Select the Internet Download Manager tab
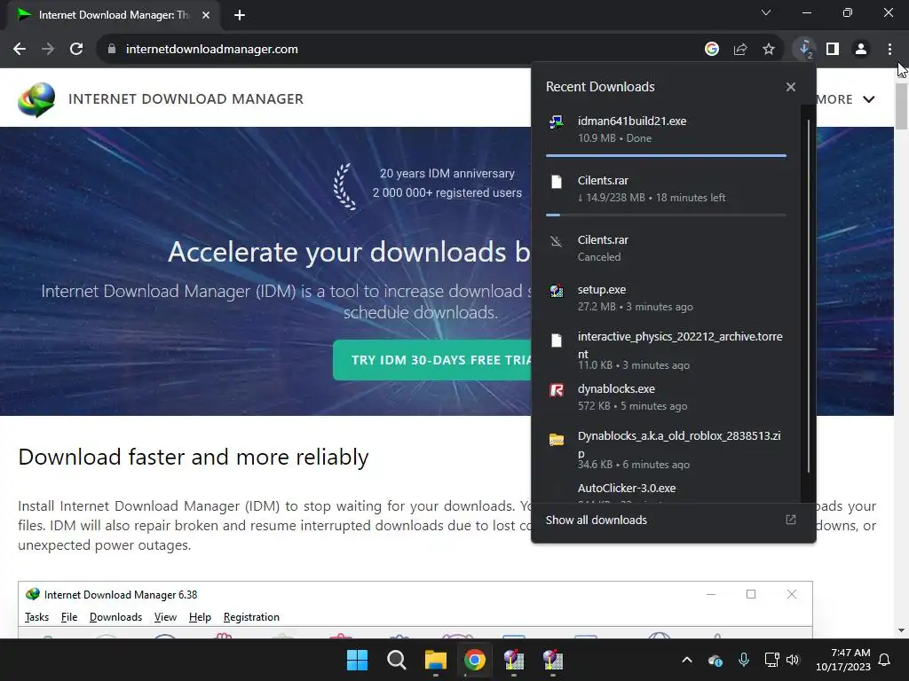909x681 pixels. 114,16
